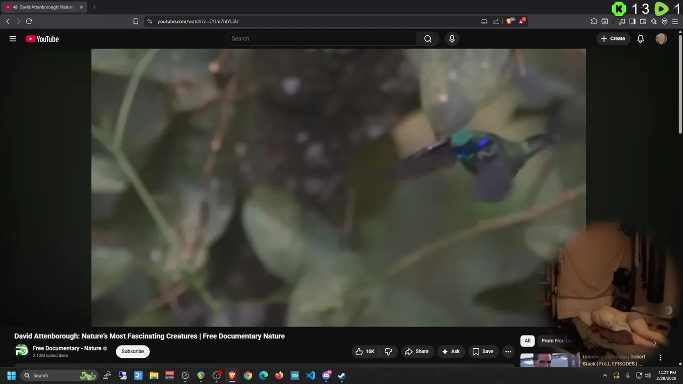Open the Unsolved Mysteries video thumbnail

550,360
